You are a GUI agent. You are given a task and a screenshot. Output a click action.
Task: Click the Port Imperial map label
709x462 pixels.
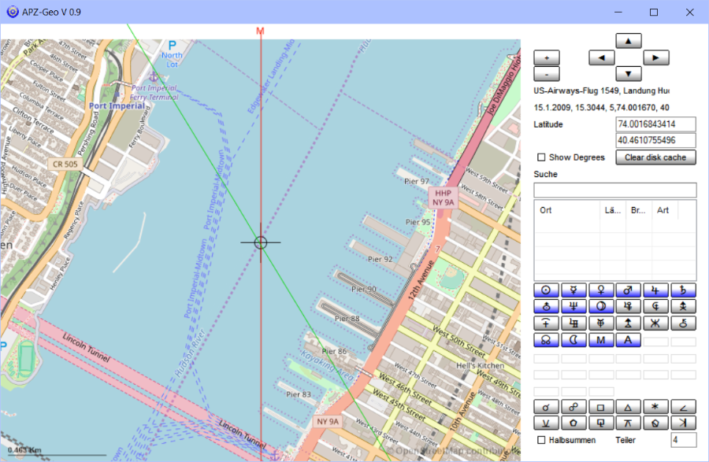coord(117,105)
